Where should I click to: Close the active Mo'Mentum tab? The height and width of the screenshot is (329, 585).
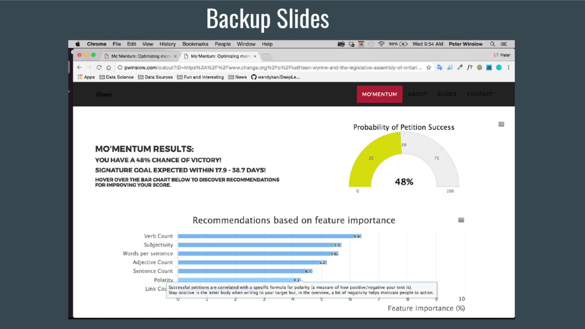255,56
